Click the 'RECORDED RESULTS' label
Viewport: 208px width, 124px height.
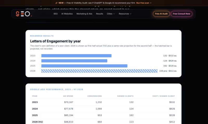click(x=42, y=36)
